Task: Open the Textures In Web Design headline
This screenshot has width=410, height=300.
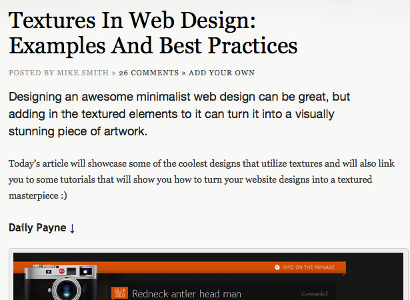Action: pos(153,33)
